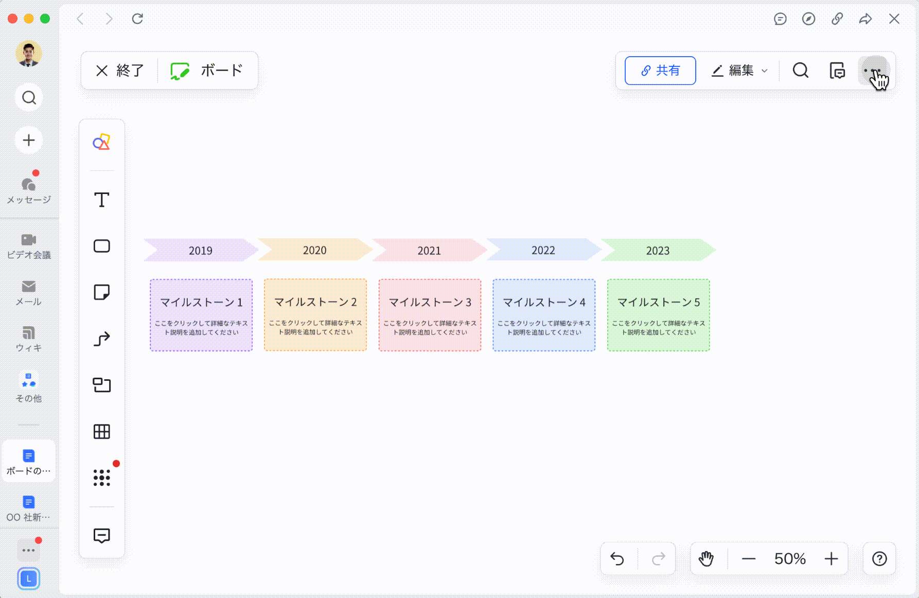Open the more apps dots grid
919x598 pixels.
[x=101, y=478]
